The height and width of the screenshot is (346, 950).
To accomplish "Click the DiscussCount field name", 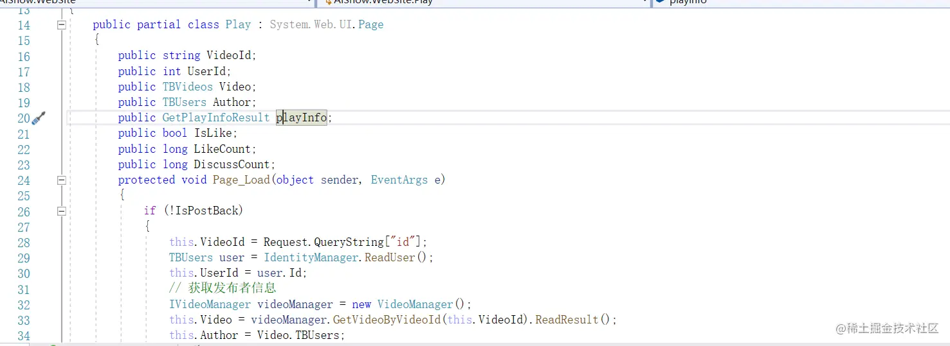I will click(232, 164).
